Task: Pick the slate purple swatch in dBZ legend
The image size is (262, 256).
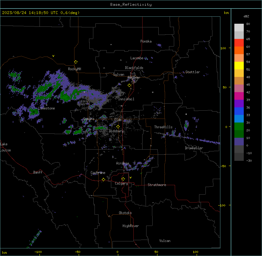Action: tap(239, 142)
